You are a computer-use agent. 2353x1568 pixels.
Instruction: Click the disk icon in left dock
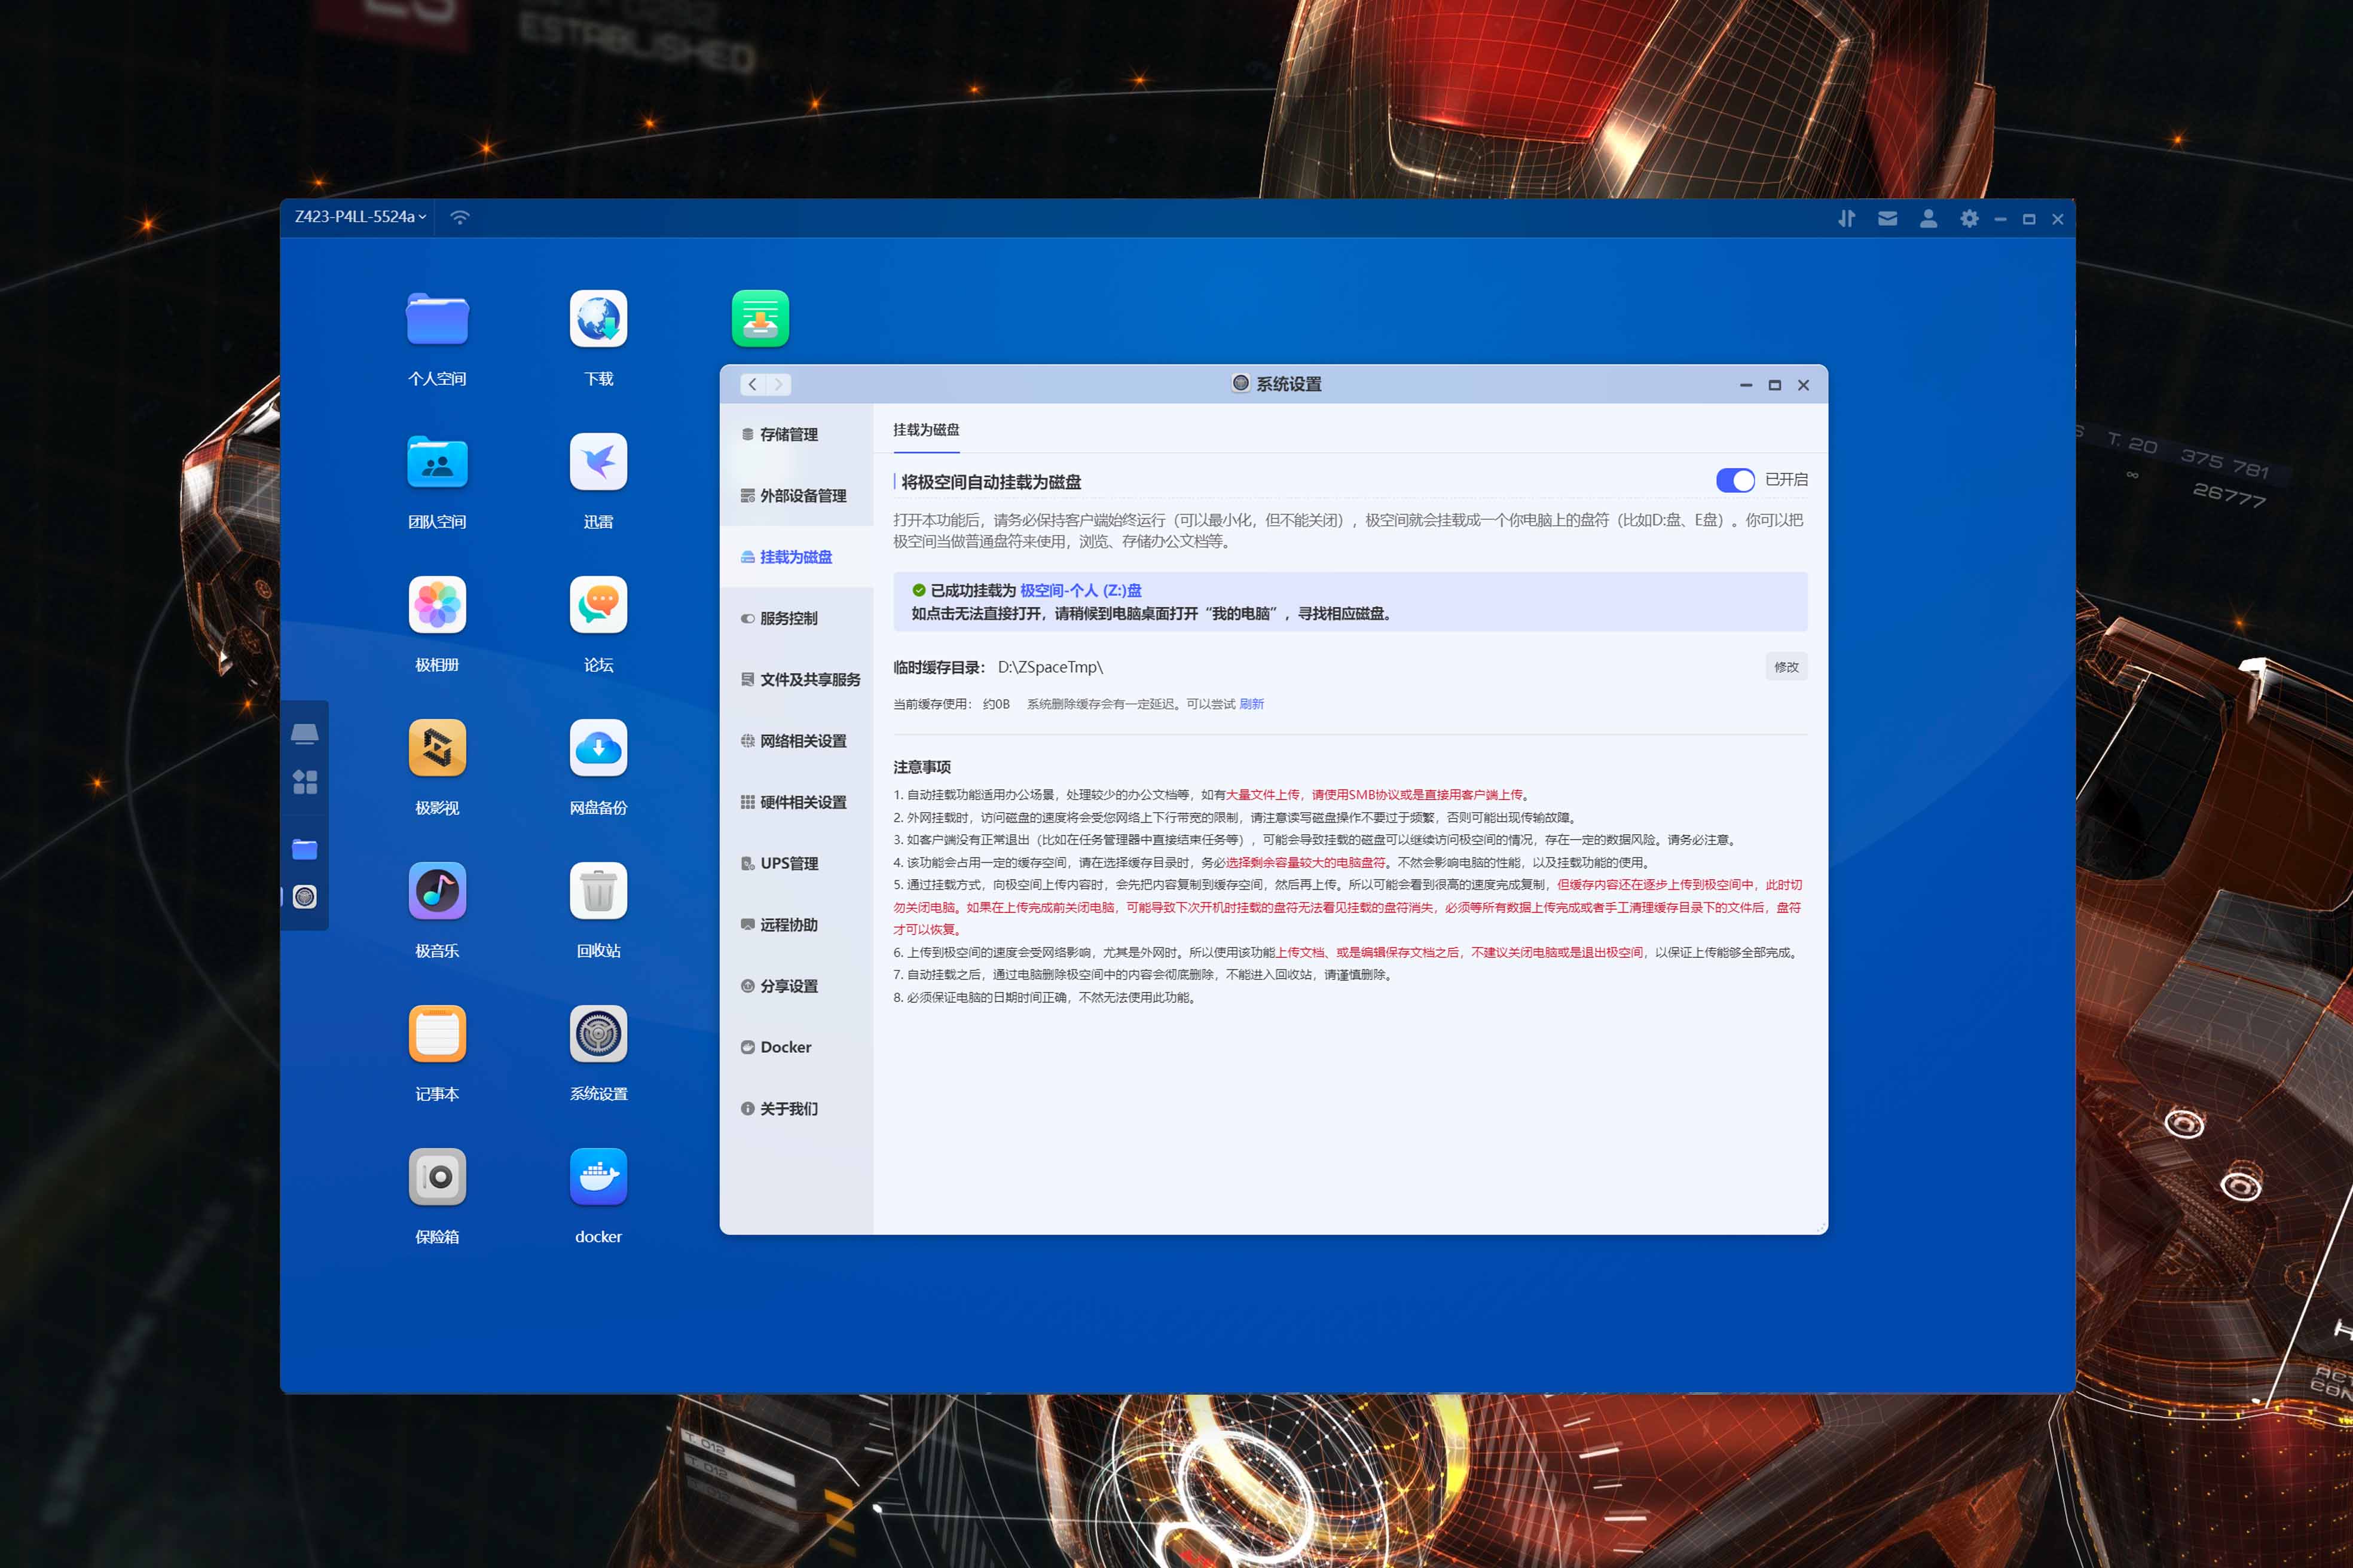coord(305,734)
